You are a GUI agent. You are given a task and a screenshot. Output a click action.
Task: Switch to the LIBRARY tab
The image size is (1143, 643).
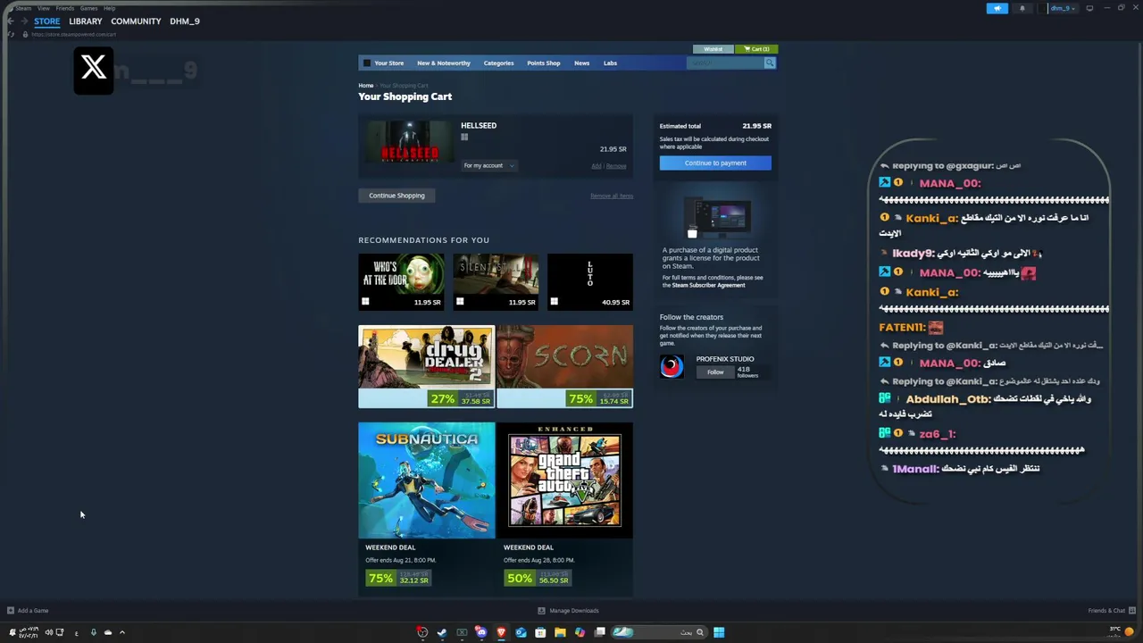[86, 21]
